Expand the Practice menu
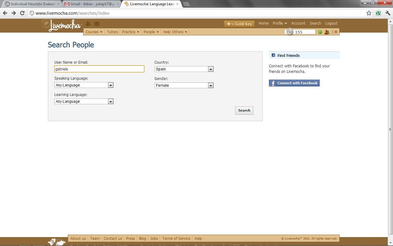 (x=130, y=32)
